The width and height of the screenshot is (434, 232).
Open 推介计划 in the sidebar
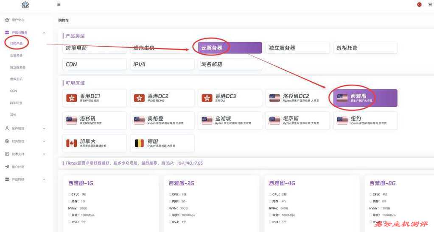click(x=18, y=166)
